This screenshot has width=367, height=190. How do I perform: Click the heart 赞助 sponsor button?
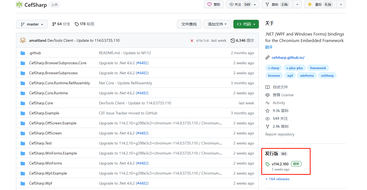point(214,4)
